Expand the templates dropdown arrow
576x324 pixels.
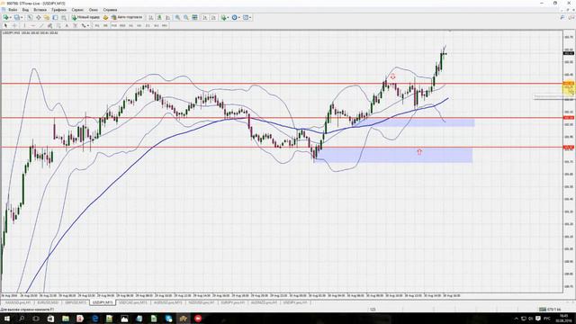(250, 17)
